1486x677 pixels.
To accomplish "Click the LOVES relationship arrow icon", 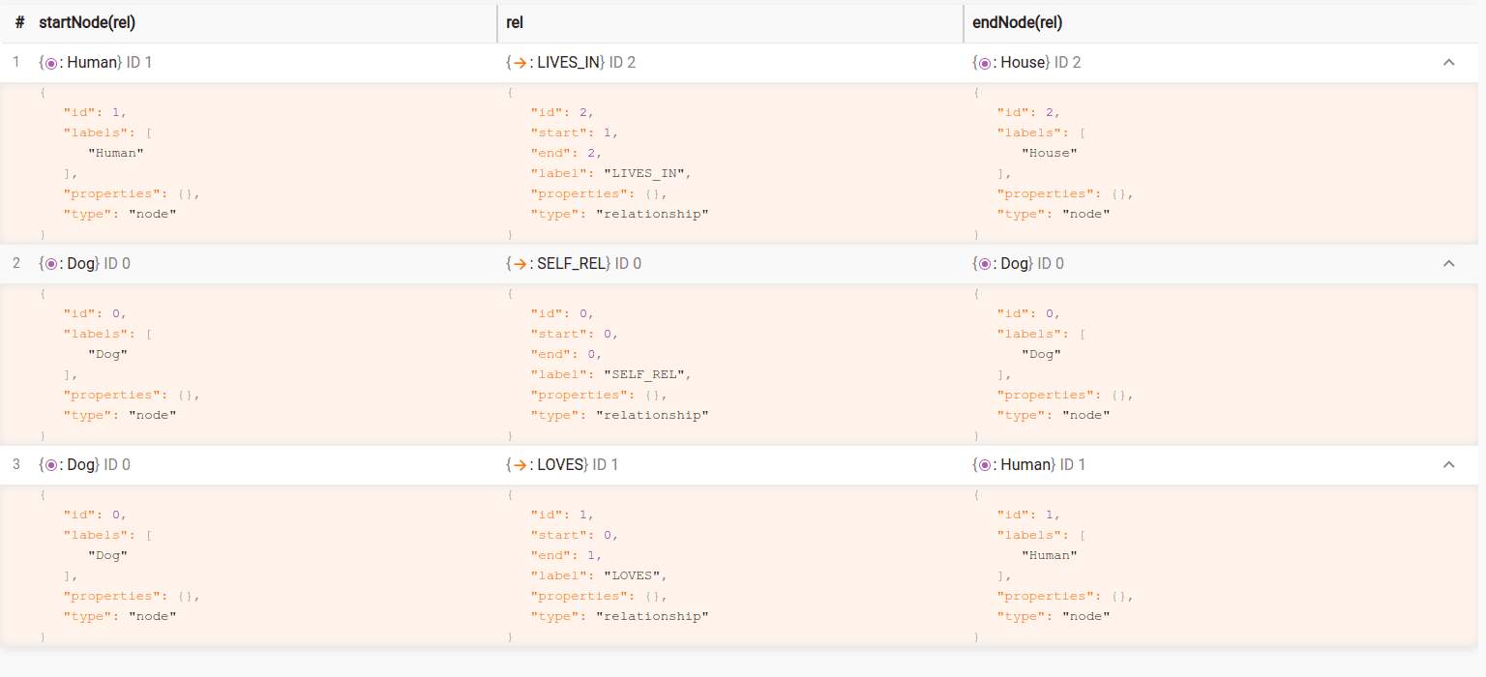I will coord(519,465).
